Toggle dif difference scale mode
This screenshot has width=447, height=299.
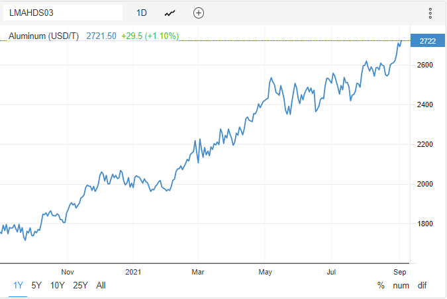coord(422,285)
